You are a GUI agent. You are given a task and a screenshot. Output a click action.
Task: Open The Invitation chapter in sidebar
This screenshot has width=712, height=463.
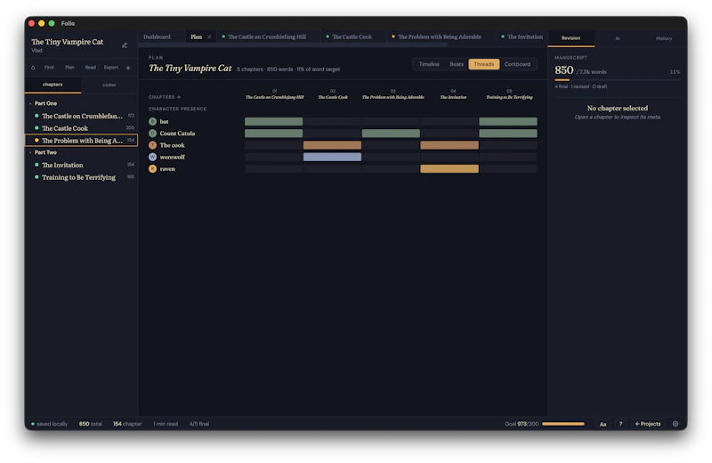(81, 165)
